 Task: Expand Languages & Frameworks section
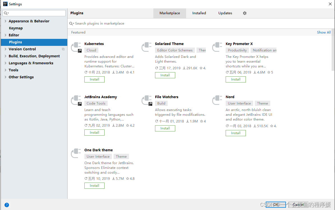tap(5, 63)
